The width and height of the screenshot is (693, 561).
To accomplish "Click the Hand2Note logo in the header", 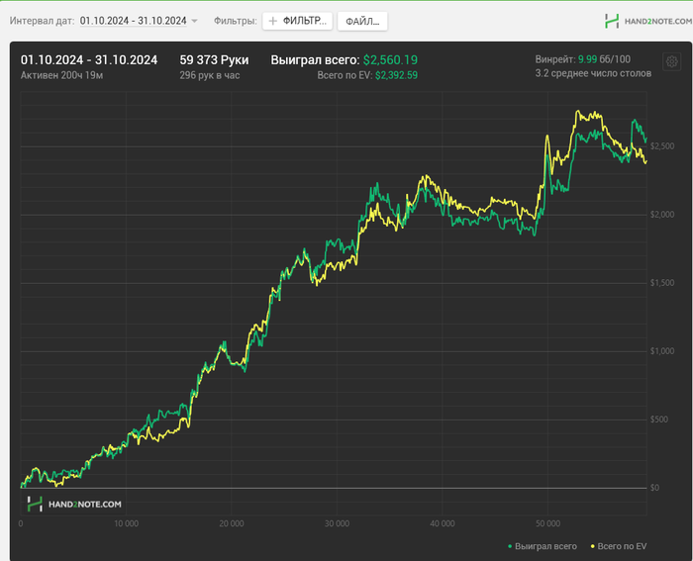I will click(x=647, y=21).
